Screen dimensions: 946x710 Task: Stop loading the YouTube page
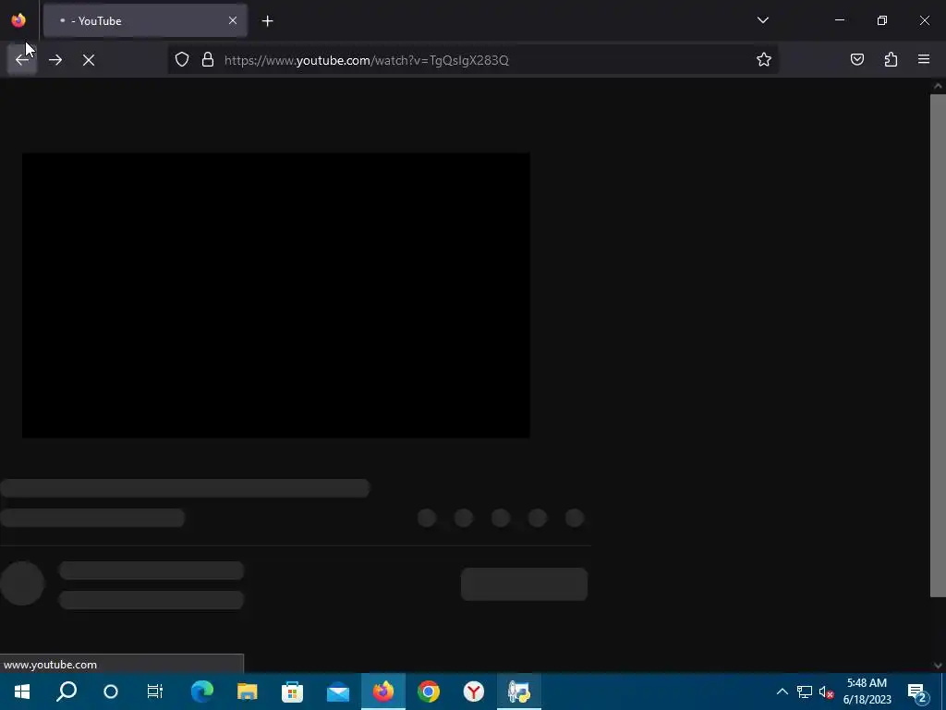point(89,60)
